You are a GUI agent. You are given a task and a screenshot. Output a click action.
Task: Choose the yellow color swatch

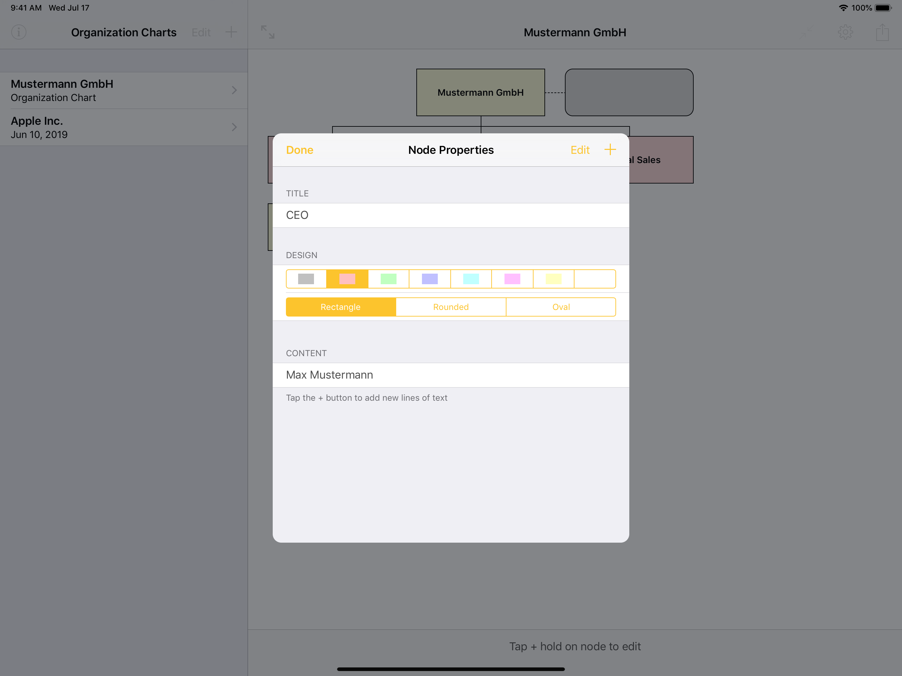click(x=554, y=279)
